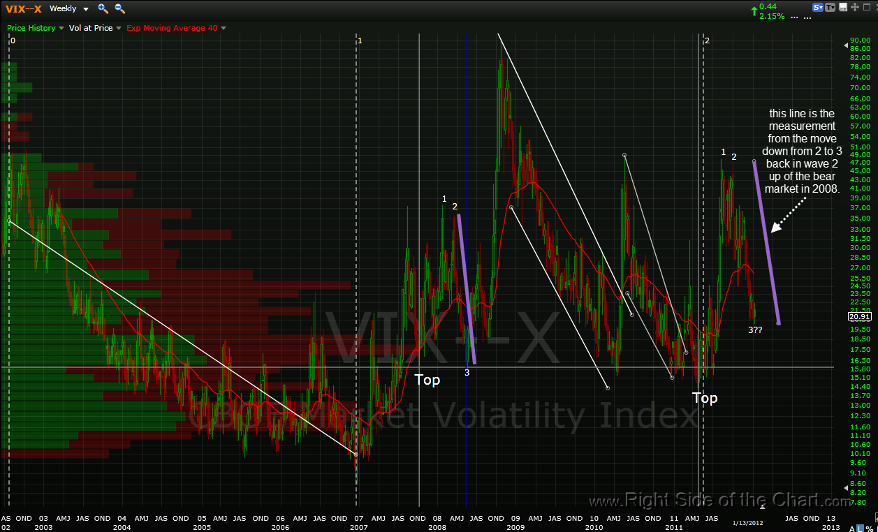Image resolution: width=878 pixels, height=532 pixels.
Task: Click the blue S icon
Action: pos(818,7)
